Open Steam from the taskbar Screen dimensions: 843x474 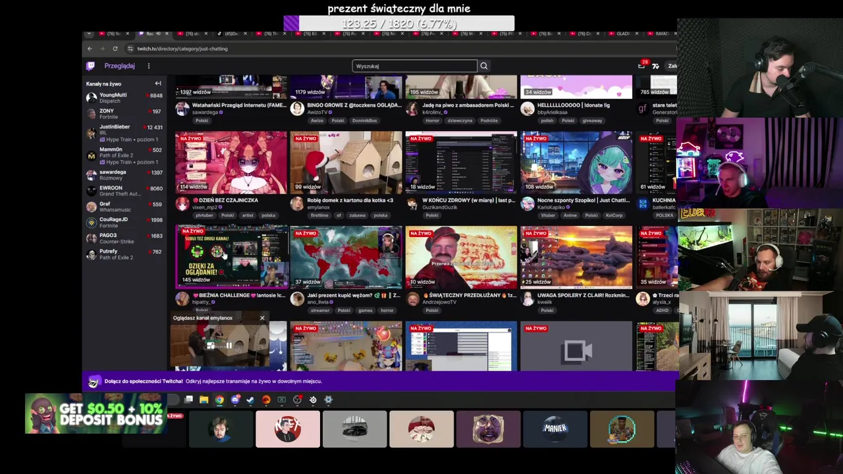pyautogui.click(x=250, y=400)
